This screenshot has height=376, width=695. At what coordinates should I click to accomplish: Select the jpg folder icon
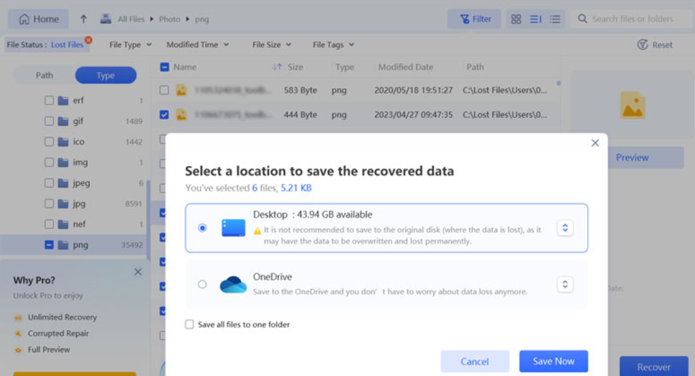(64, 204)
